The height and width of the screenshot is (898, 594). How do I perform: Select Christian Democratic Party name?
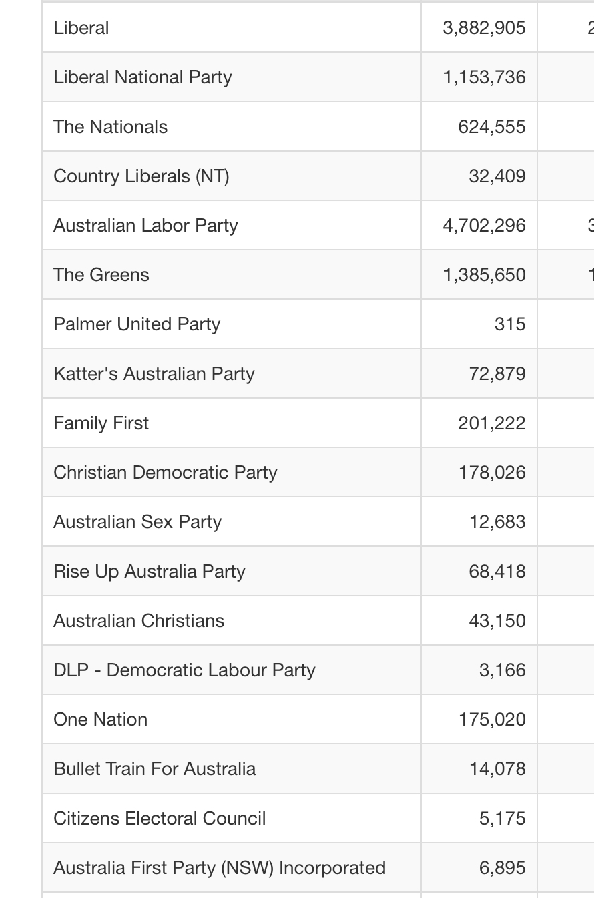tap(165, 473)
